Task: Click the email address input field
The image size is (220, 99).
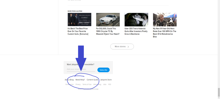Action: [81, 69]
